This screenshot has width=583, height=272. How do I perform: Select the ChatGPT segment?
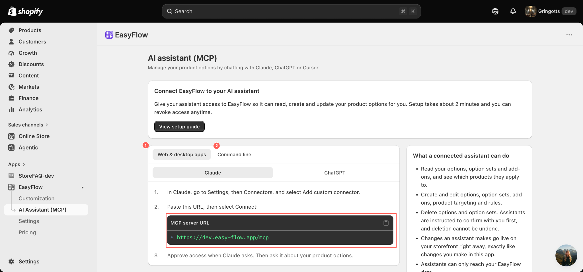click(335, 173)
